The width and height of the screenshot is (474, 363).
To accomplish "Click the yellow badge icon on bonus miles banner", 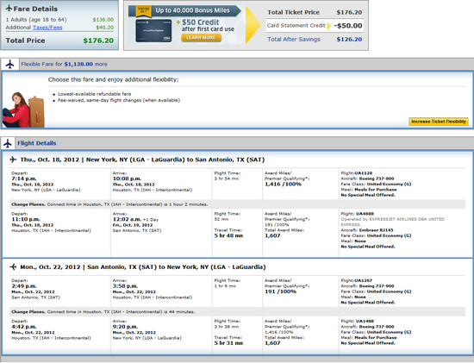I will [x=143, y=11].
